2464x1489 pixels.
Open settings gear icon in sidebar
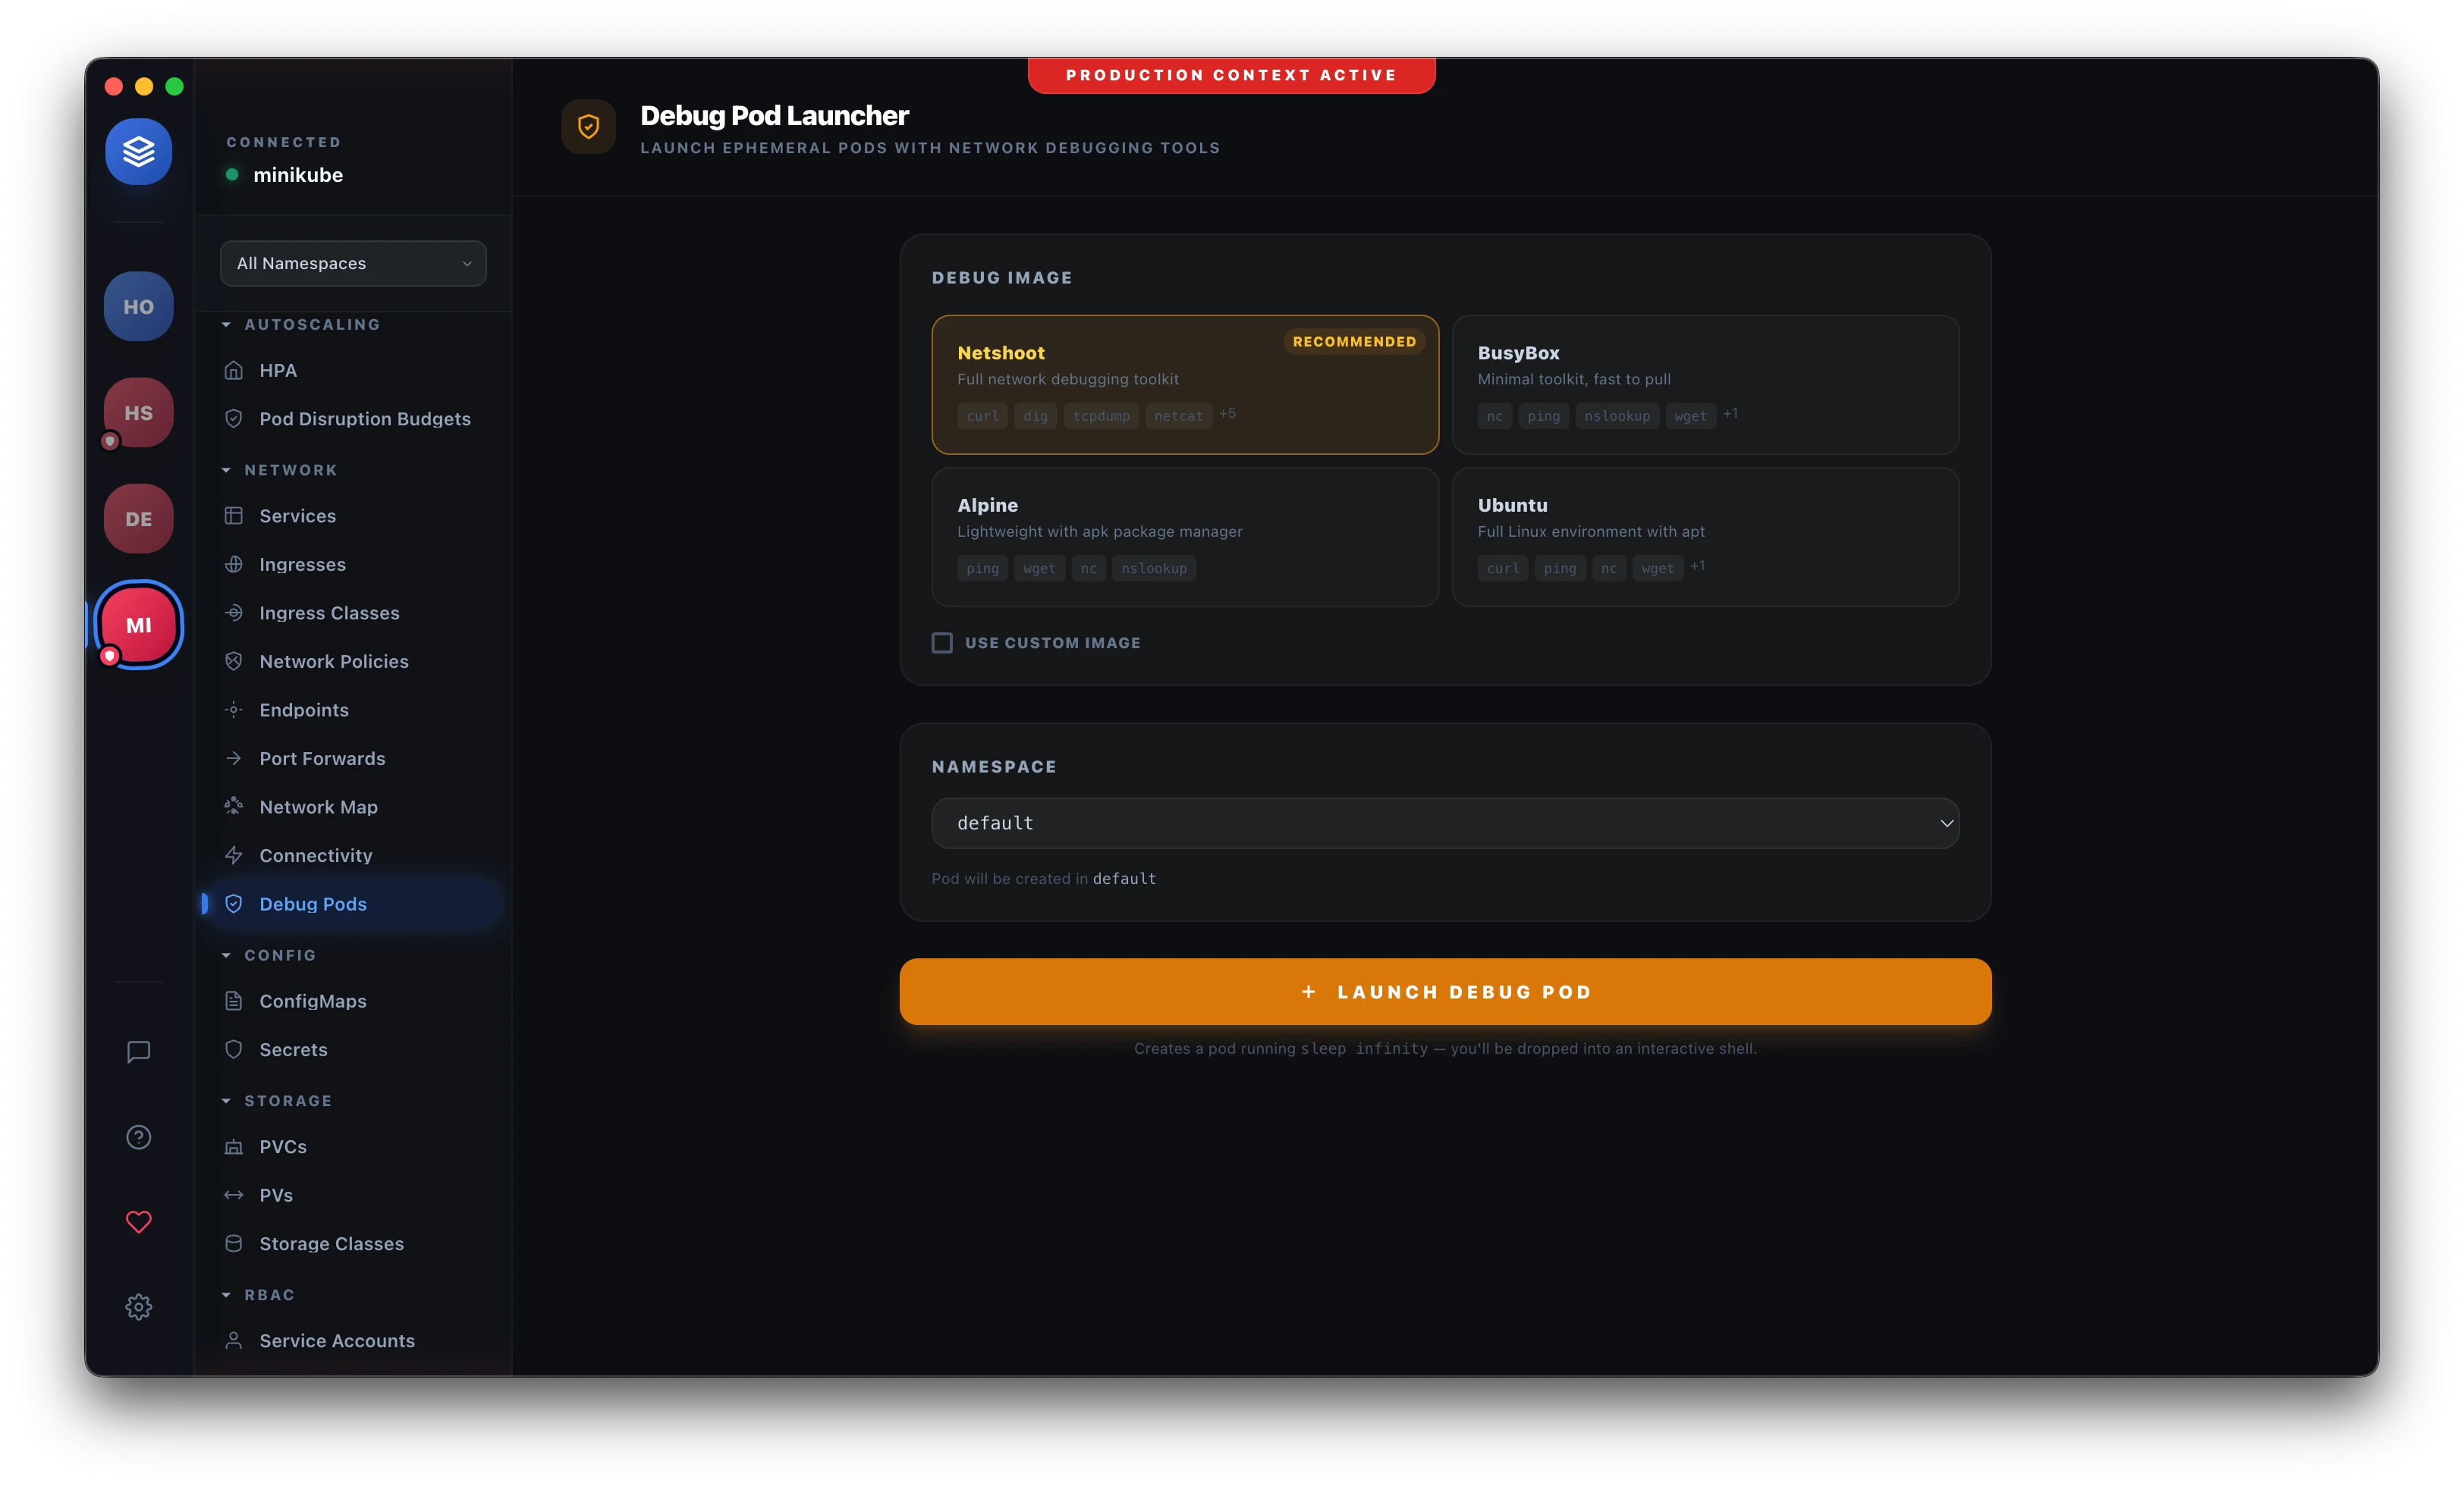[x=138, y=1307]
